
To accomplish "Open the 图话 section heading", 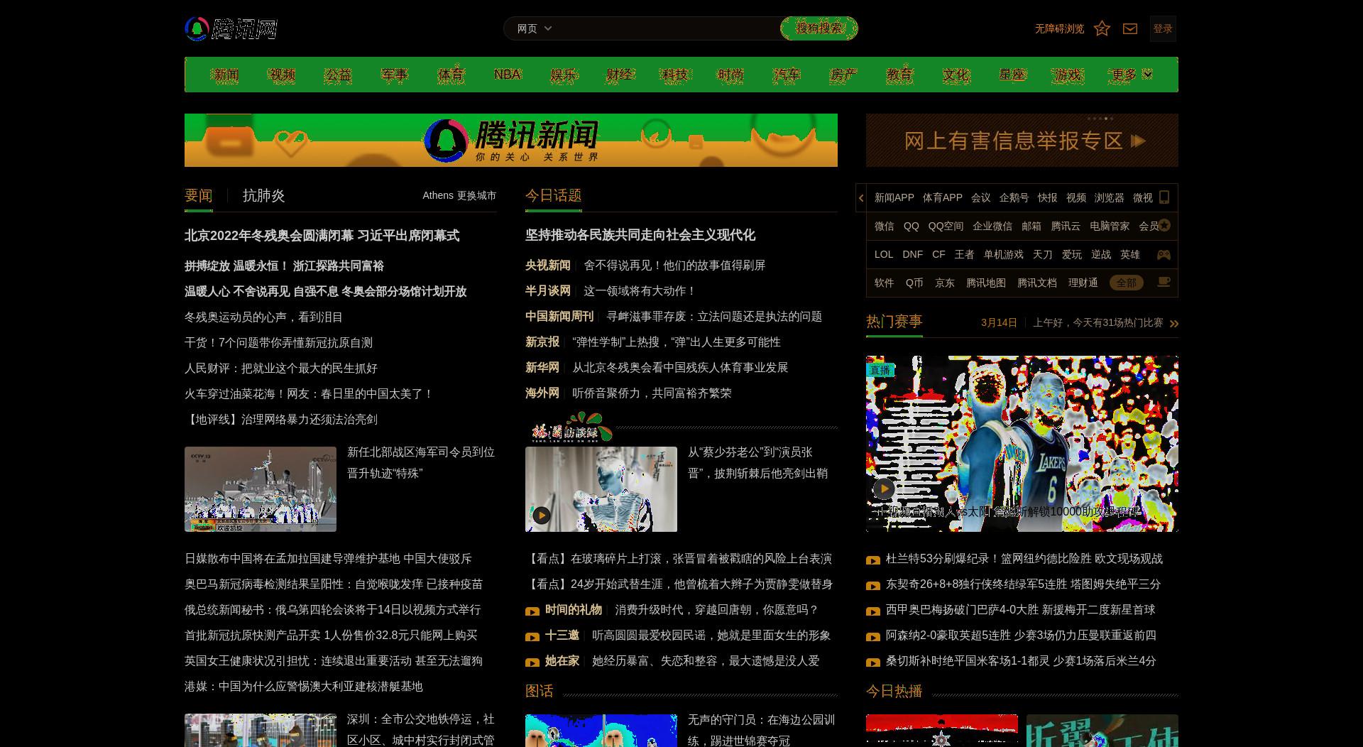I will (x=540, y=692).
